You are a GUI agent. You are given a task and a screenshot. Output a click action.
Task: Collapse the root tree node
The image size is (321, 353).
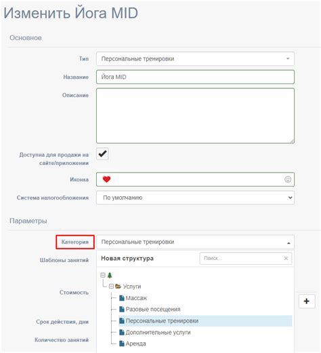[103, 275]
